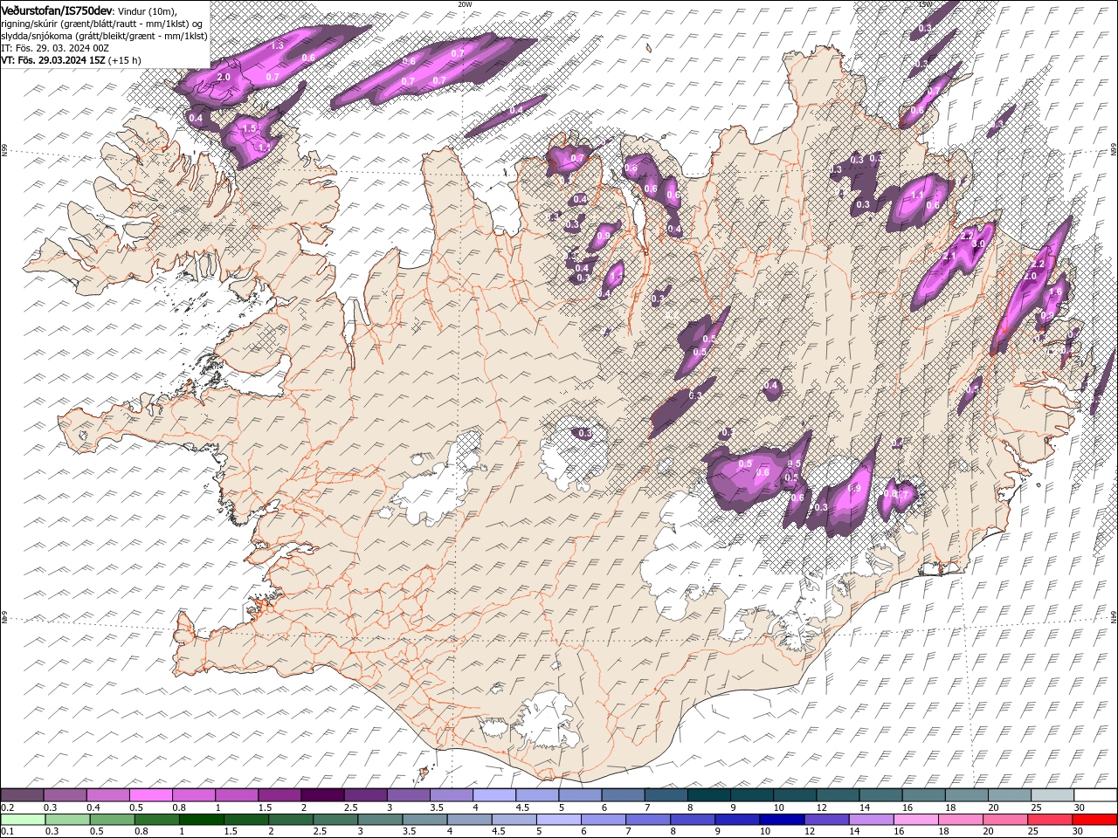Click the 1.5 value label on northwest snow band
Image resolution: width=1118 pixels, height=838 pixels.
[249, 128]
